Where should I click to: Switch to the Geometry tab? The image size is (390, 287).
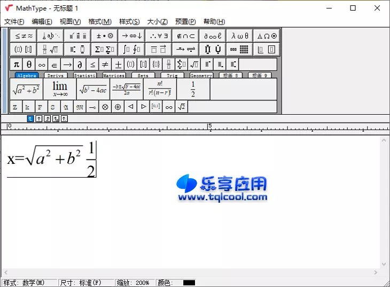[201, 75]
